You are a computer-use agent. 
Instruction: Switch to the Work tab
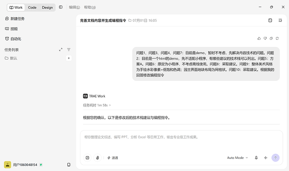16,8
